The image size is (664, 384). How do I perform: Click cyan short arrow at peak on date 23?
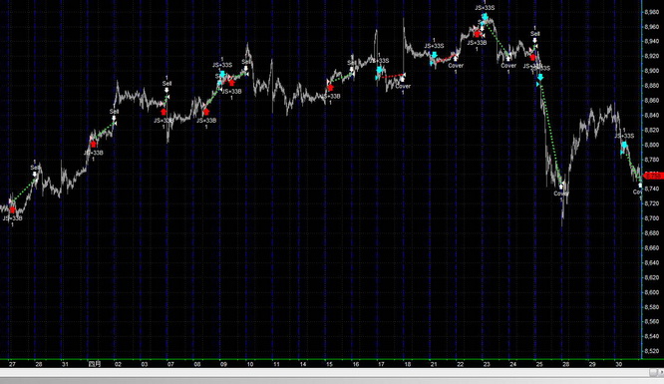485,17
